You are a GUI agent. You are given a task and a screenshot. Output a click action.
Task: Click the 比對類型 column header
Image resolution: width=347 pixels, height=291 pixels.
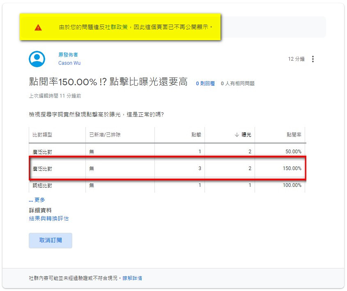tap(42, 135)
